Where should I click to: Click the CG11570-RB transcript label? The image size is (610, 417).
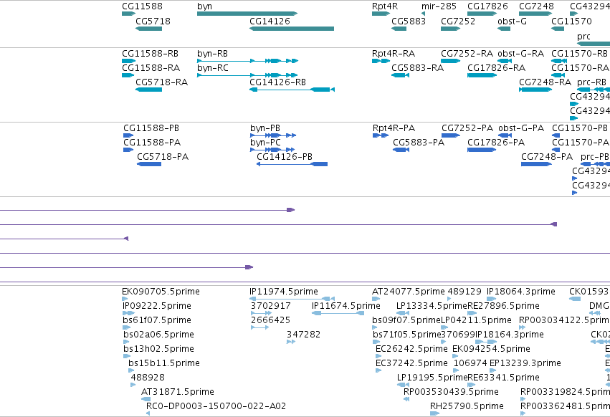click(579, 53)
